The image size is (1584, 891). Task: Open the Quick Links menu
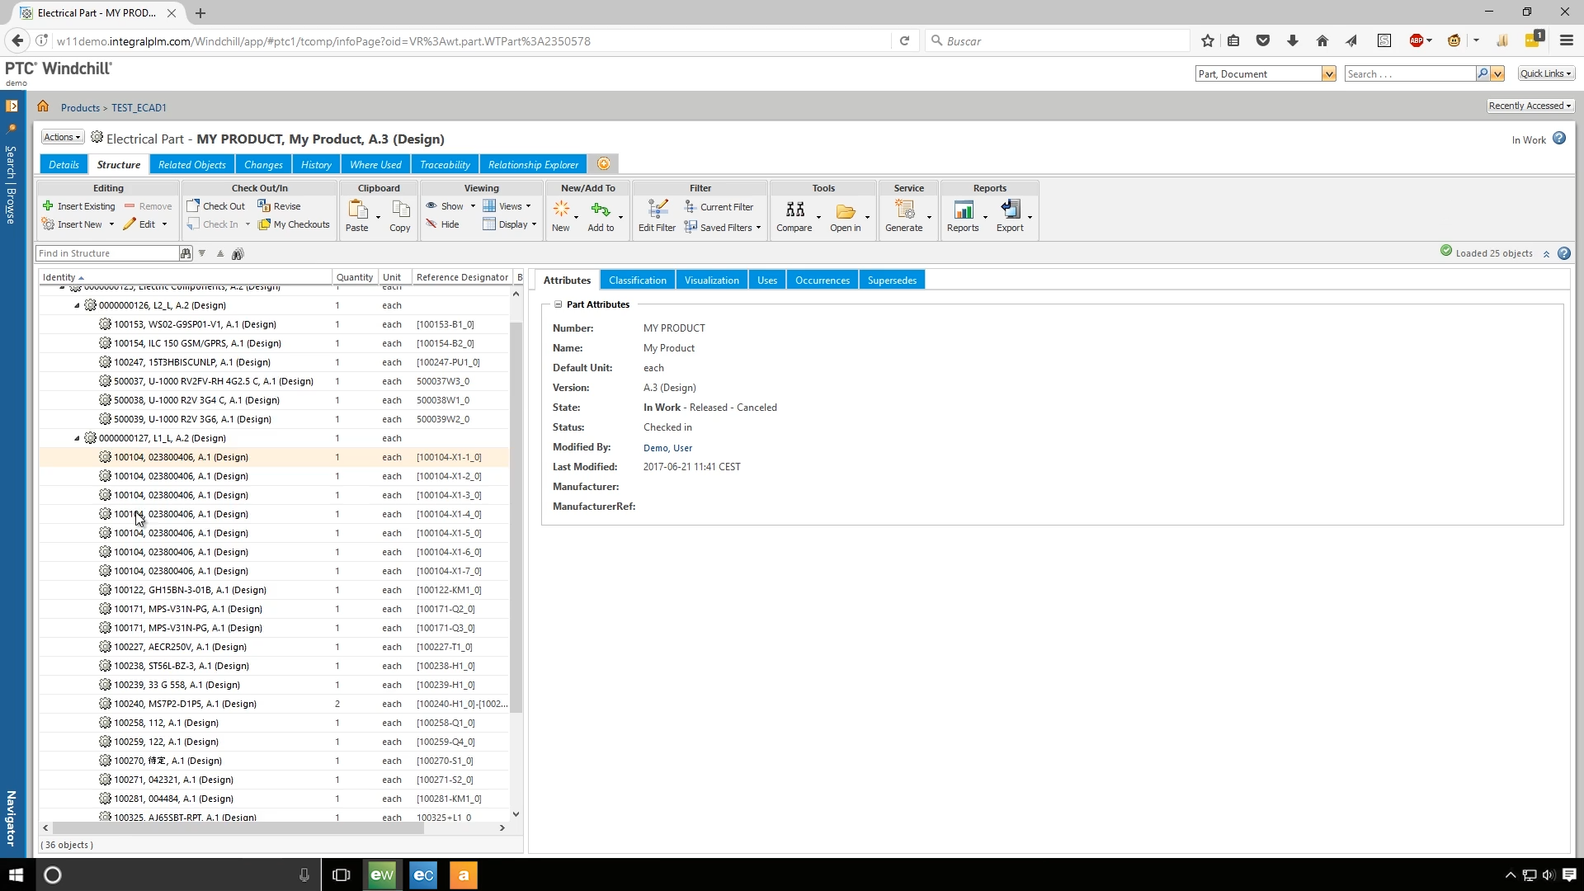(x=1546, y=73)
